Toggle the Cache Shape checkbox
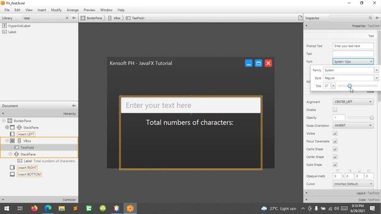 click(335, 149)
